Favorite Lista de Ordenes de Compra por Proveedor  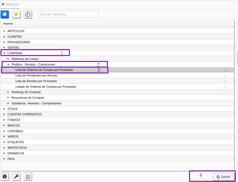pos(225,70)
